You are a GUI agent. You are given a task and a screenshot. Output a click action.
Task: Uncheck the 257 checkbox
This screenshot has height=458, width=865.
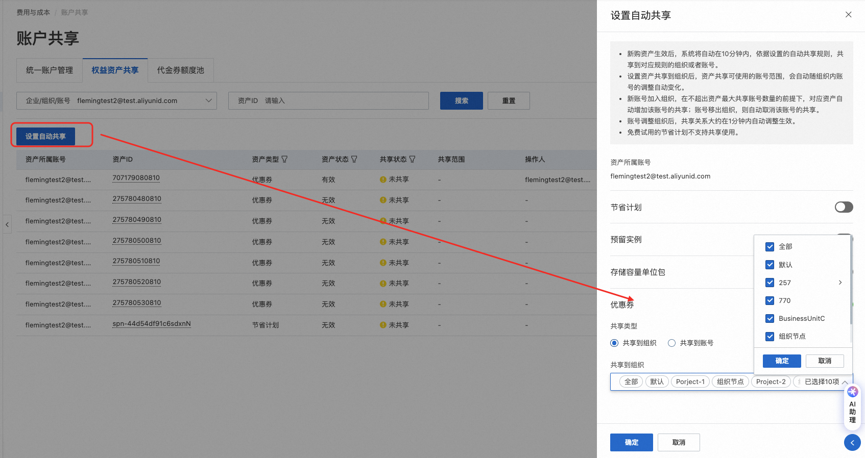[x=770, y=283]
